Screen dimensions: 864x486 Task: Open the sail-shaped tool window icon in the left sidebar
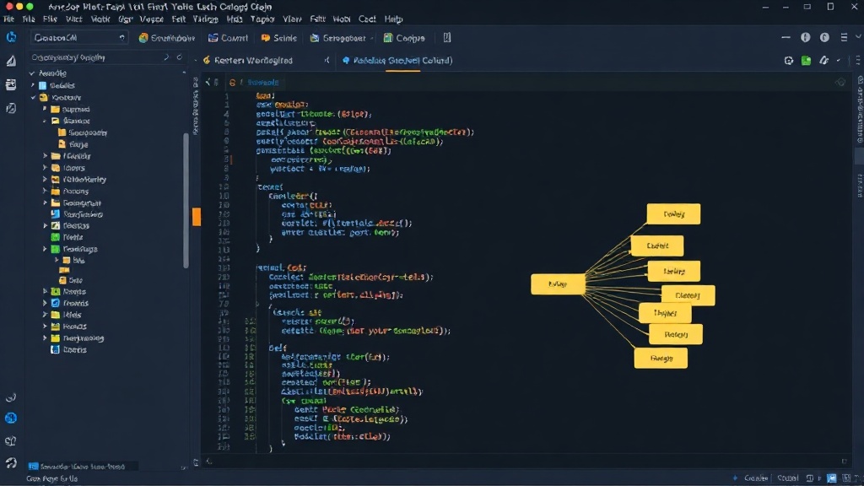(11, 61)
